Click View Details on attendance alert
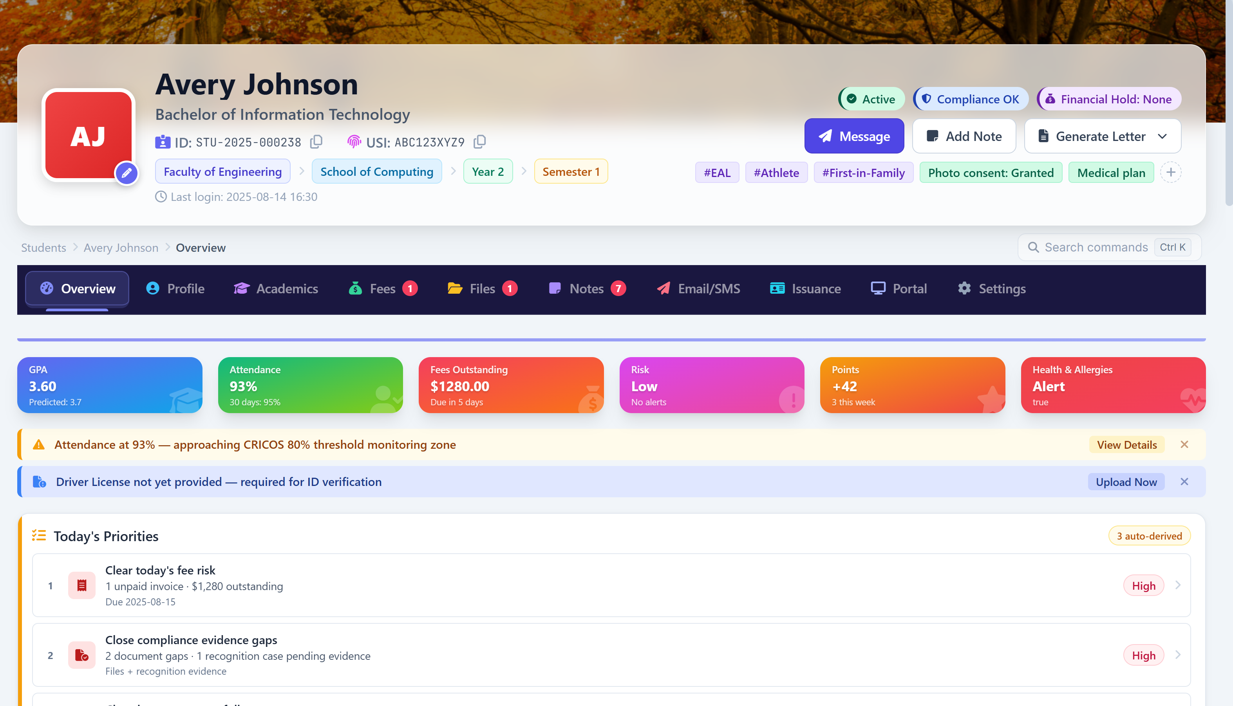 point(1127,445)
